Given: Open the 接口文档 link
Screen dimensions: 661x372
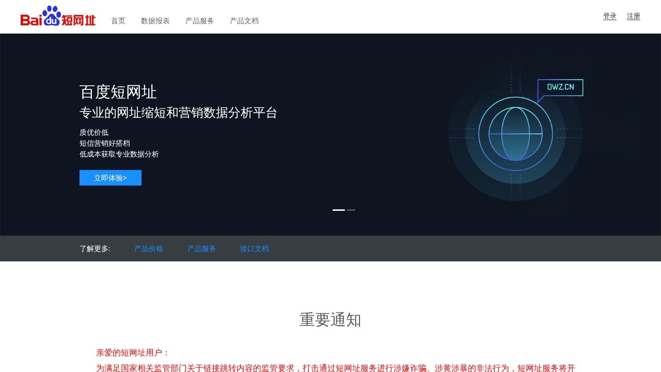Looking at the screenshot, I should tap(255, 249).
